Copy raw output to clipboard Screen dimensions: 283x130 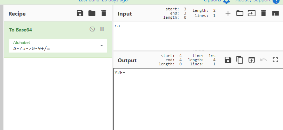coord(240,60)
